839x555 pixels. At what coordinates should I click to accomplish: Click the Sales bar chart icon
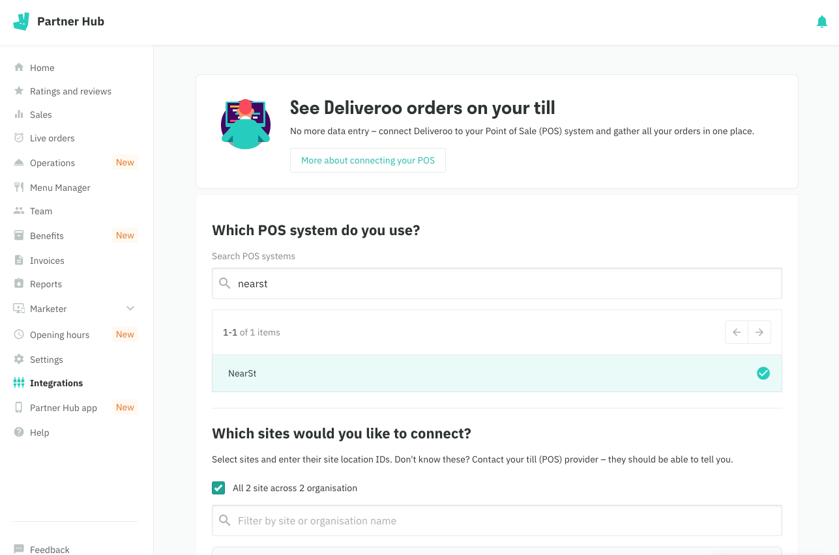click(19, 115)
